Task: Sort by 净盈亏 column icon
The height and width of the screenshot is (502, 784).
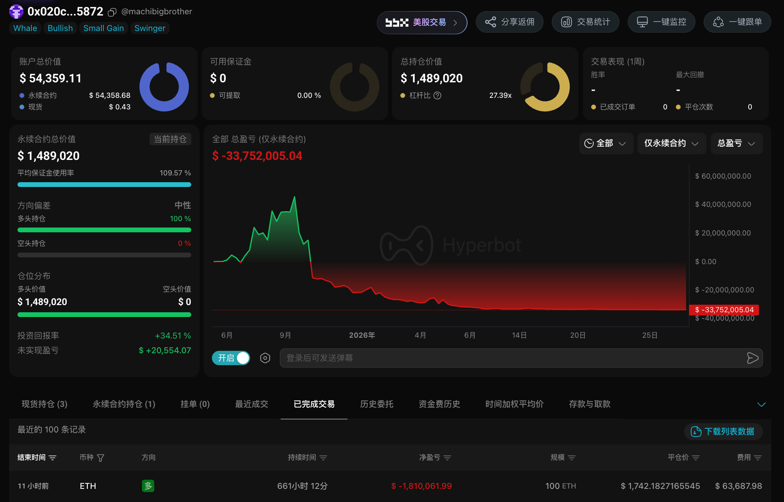Action: pyautogui.click(x=447, y=458)
